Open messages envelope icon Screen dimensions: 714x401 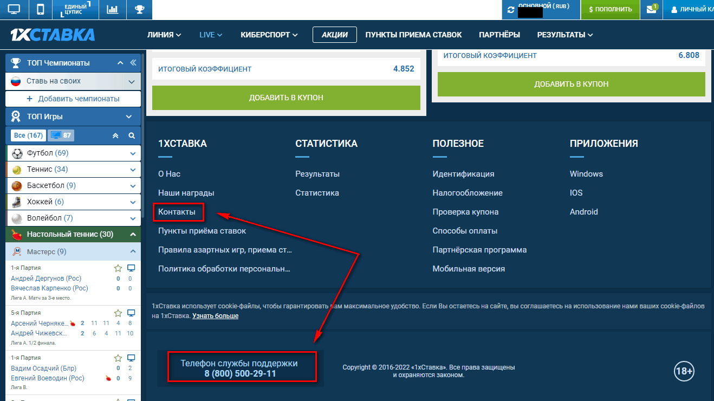pyautogui.click(x=652, y=9)
